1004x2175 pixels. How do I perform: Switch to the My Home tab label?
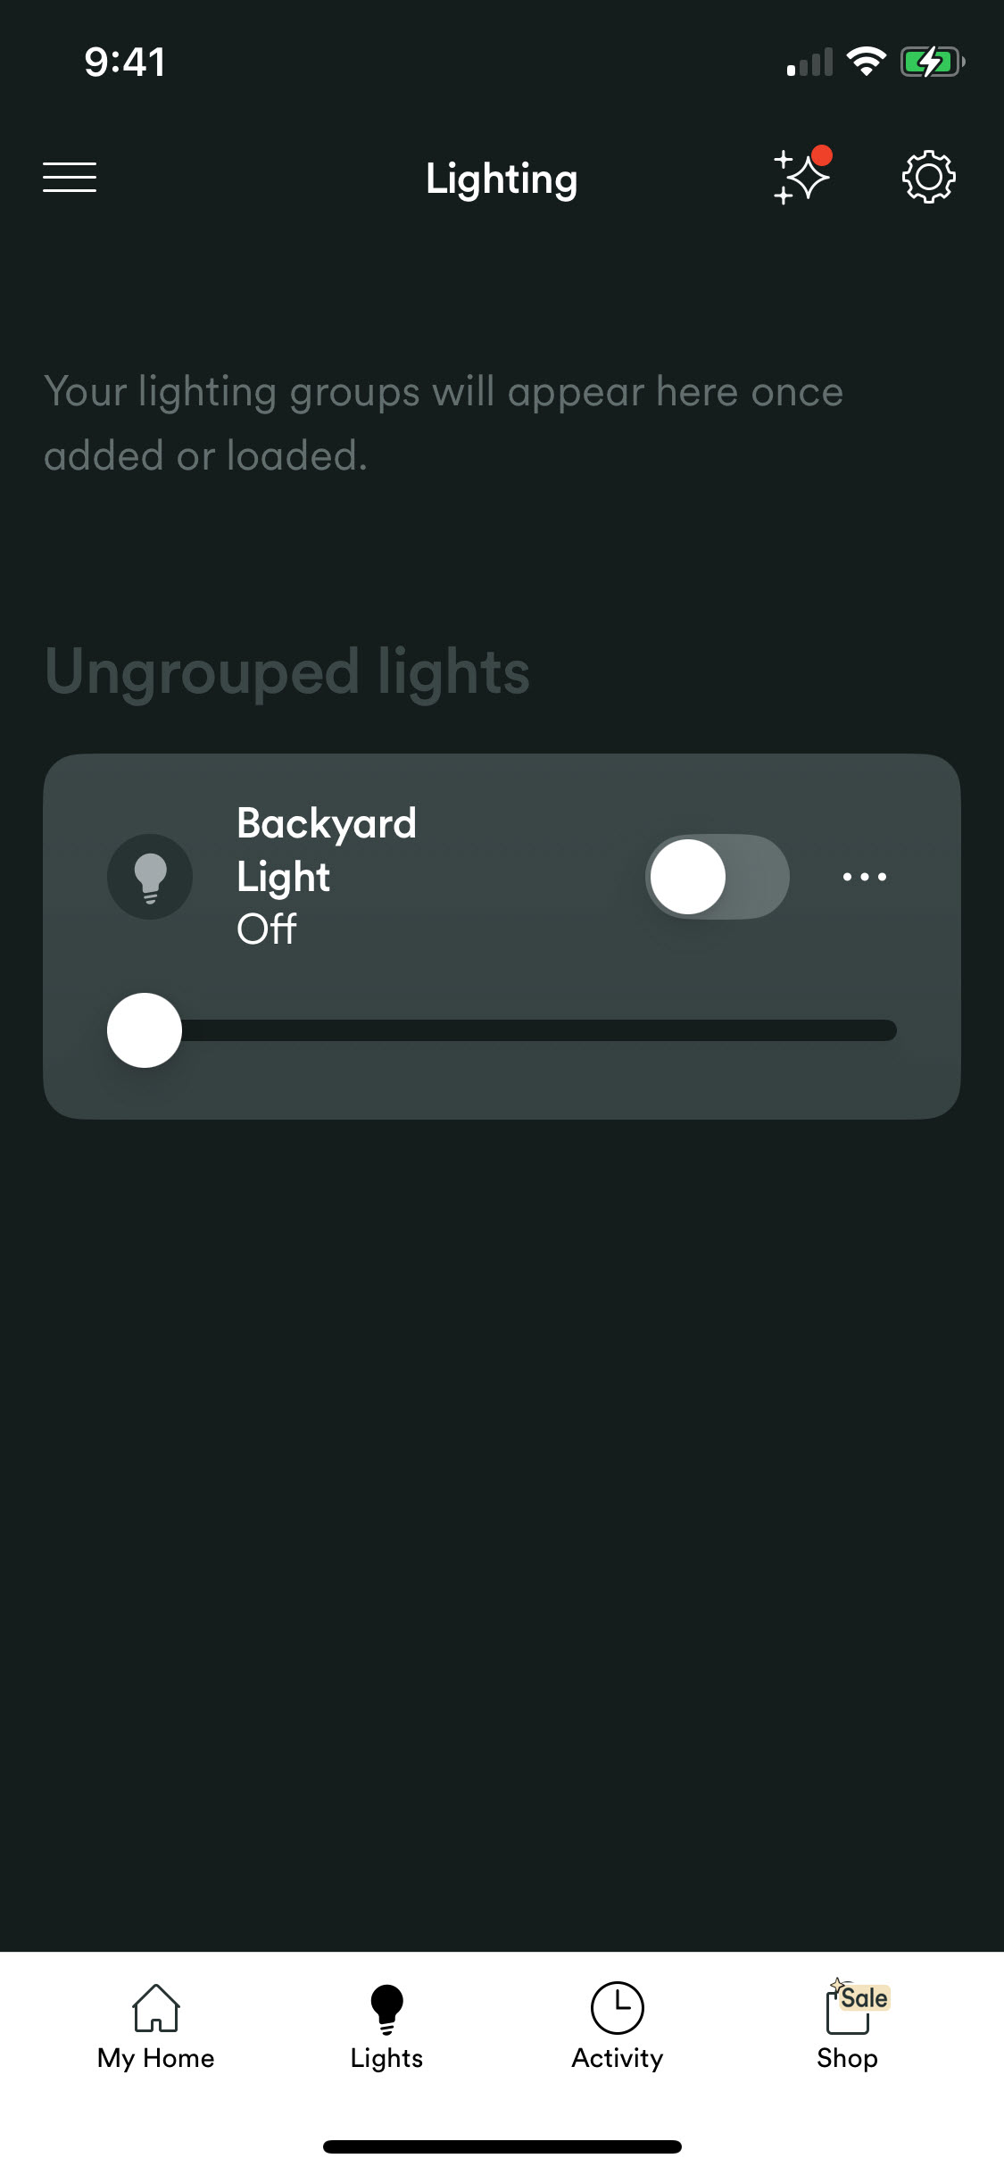156,2058
